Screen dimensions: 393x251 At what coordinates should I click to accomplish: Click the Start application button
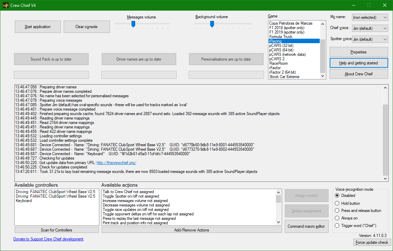coord(38,27)
